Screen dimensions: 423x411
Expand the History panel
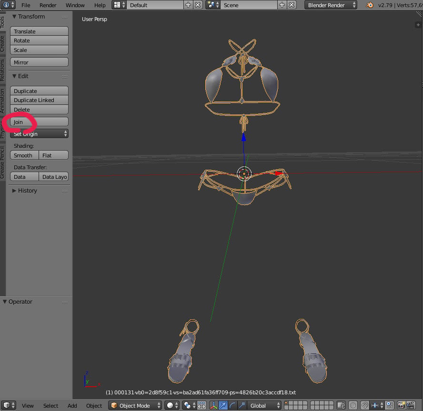click(x=14, y=191)
